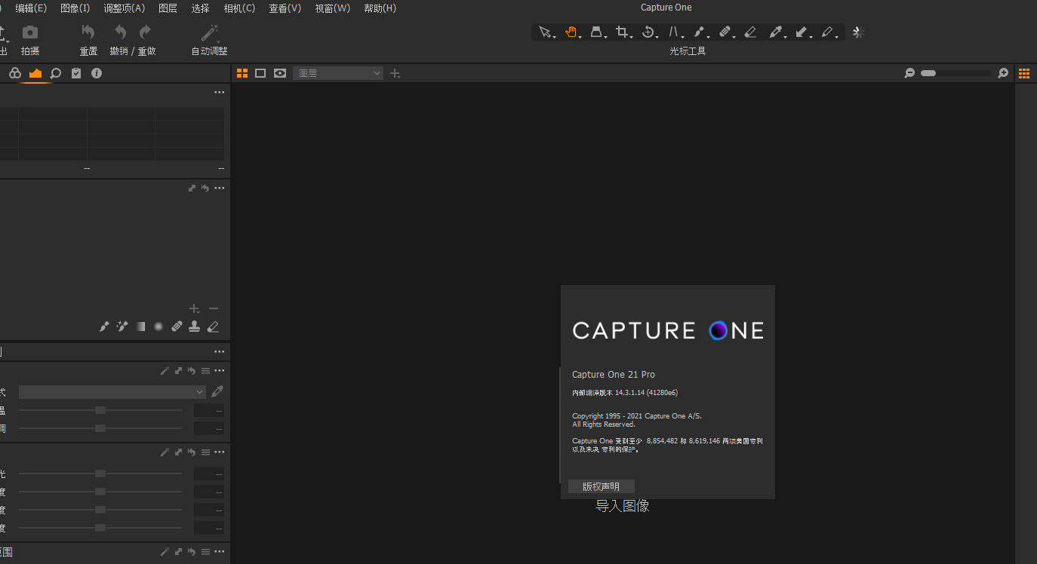1037x564 pixels.
Task: Click the activity spinner icon
Action: tap(857, 32)
